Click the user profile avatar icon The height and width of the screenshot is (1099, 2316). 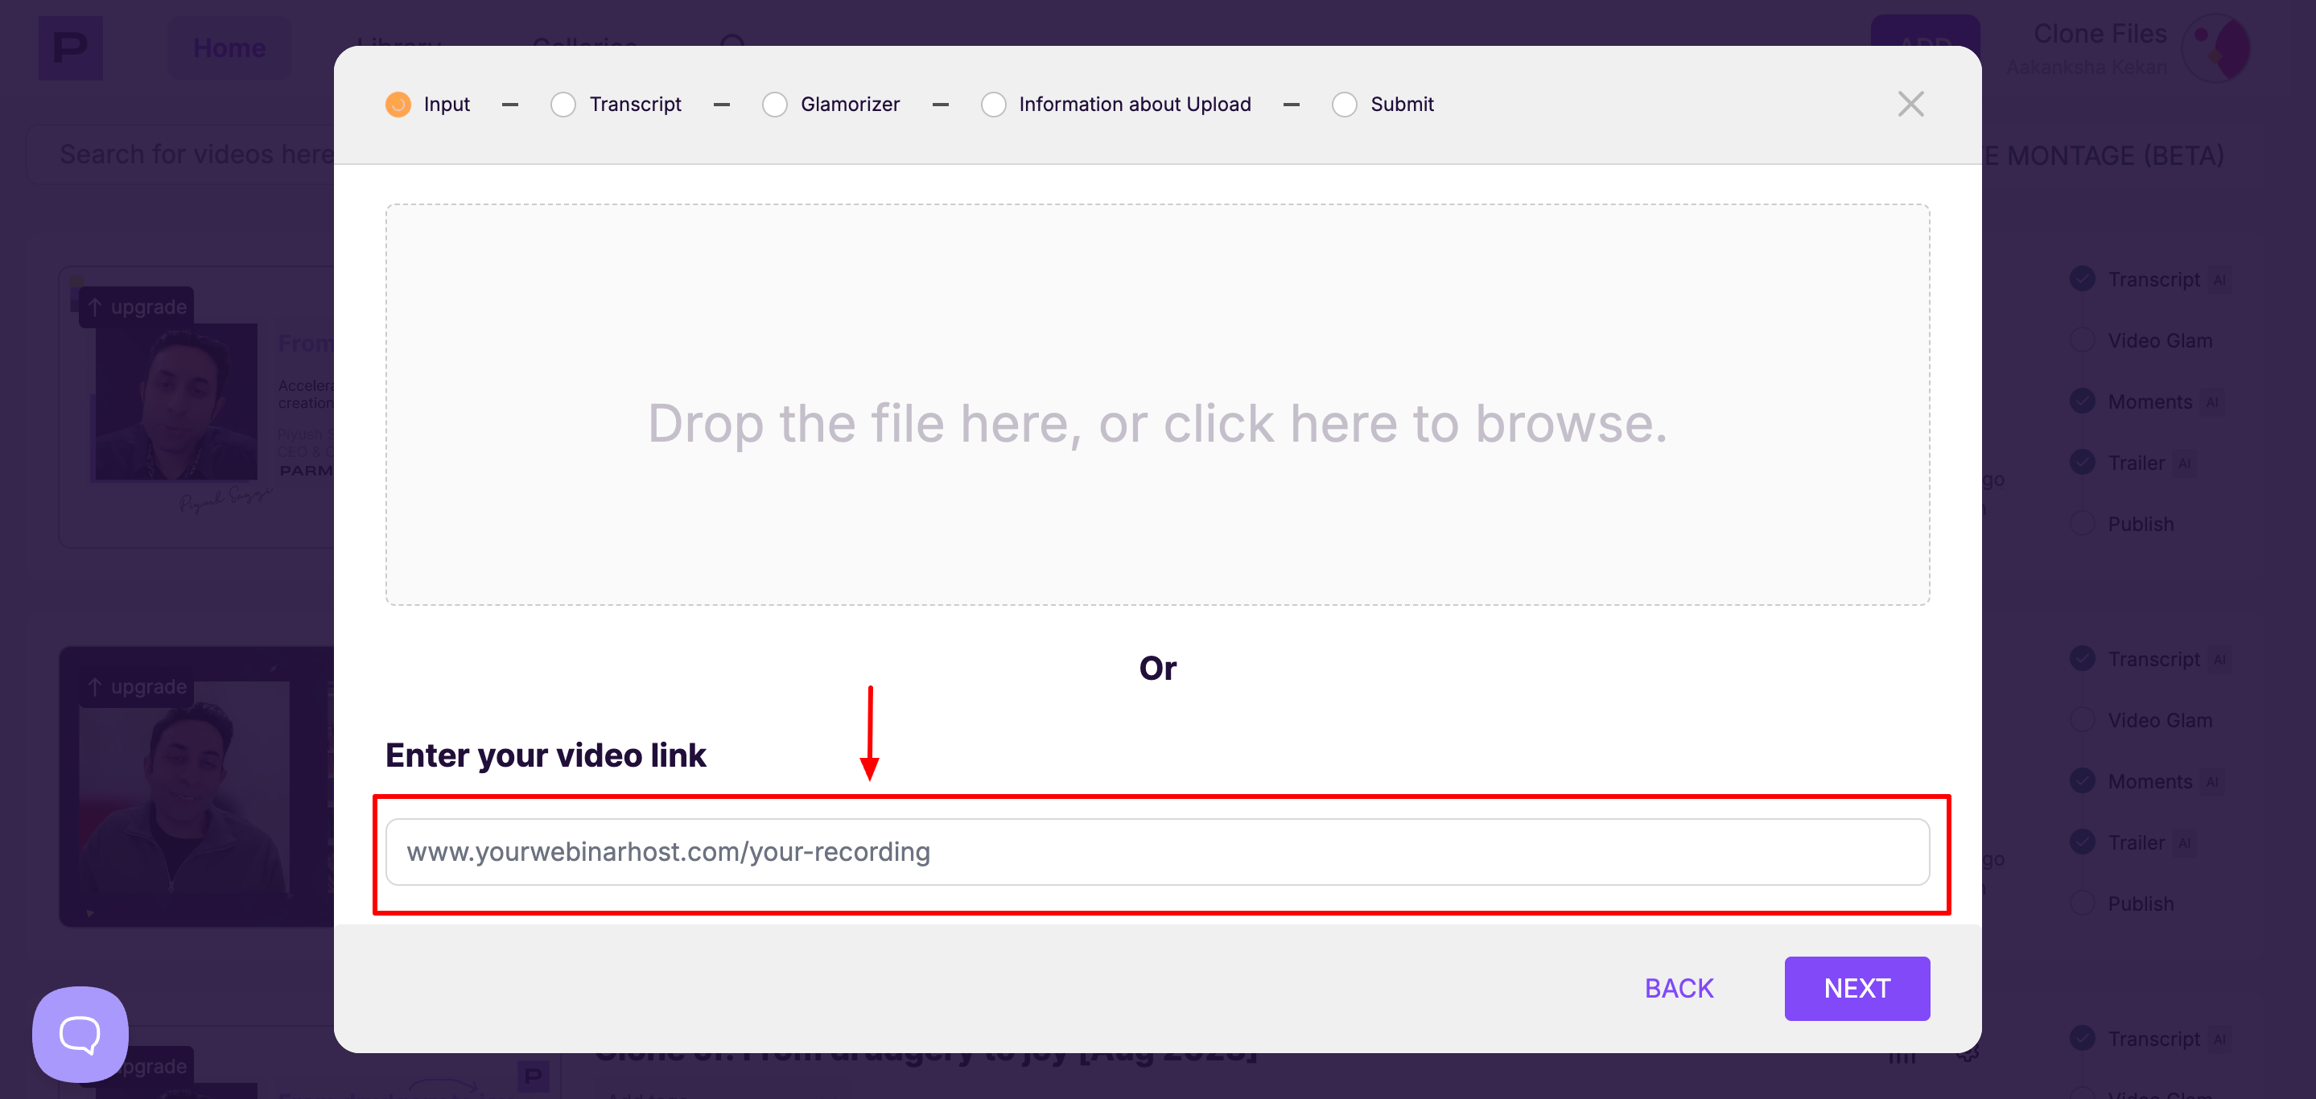coord(2216,48)
